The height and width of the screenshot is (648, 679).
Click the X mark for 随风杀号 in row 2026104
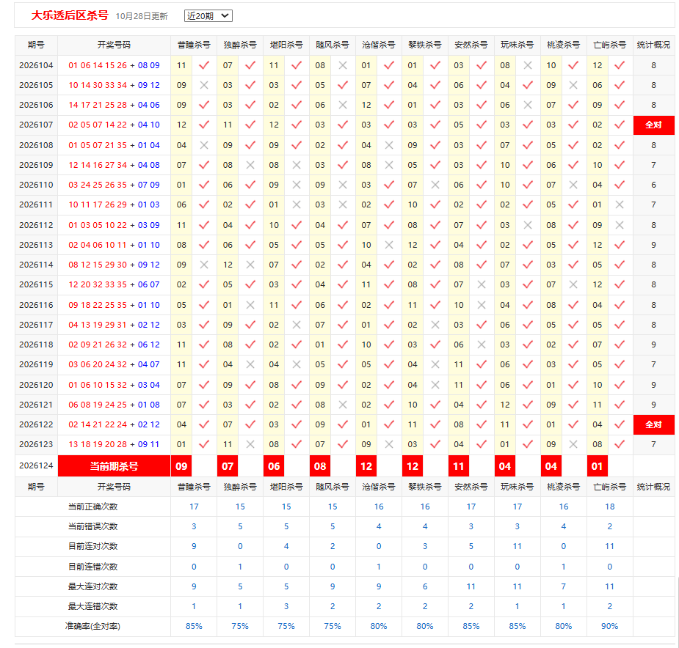pyautogui.click(x=343, y=65)
